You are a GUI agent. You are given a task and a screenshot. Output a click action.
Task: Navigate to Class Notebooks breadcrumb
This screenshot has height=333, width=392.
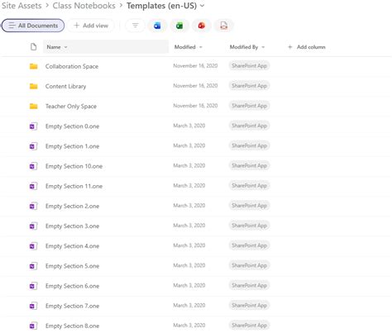pos(84,6)
